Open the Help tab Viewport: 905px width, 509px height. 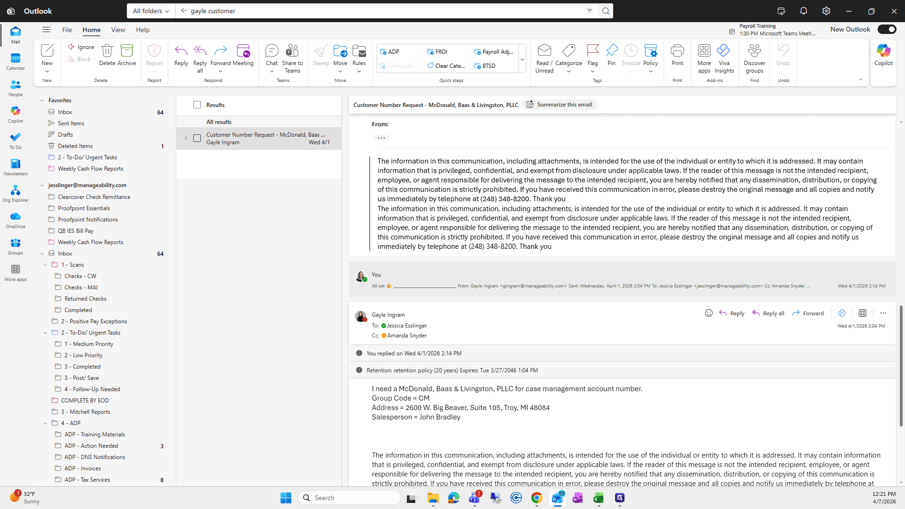pos(143,30)
